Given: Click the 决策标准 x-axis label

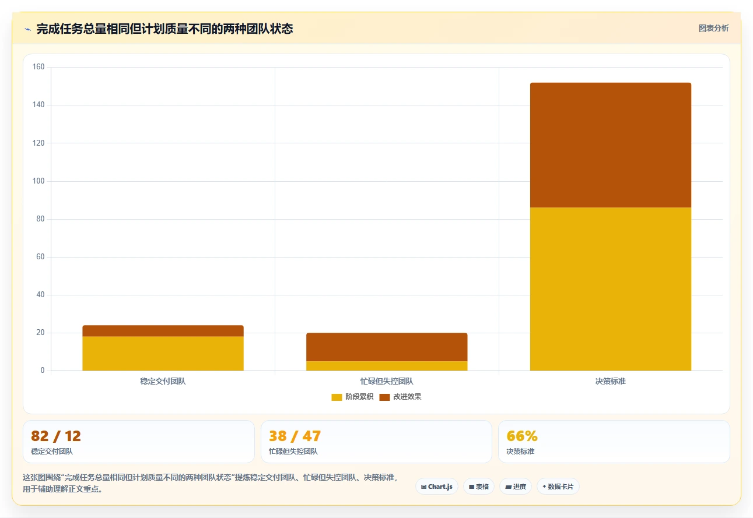Looking at the screenshot, I should [611, 381].
